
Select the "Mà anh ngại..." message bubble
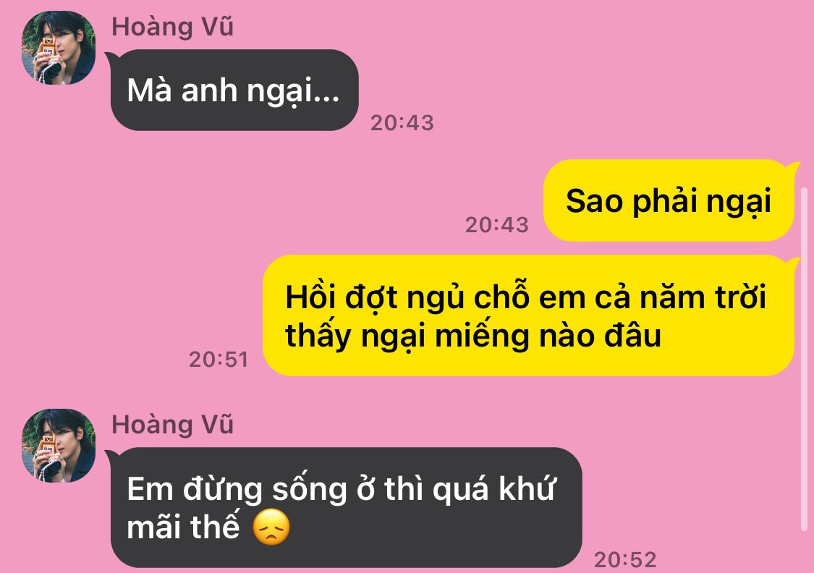coord(233,90)
